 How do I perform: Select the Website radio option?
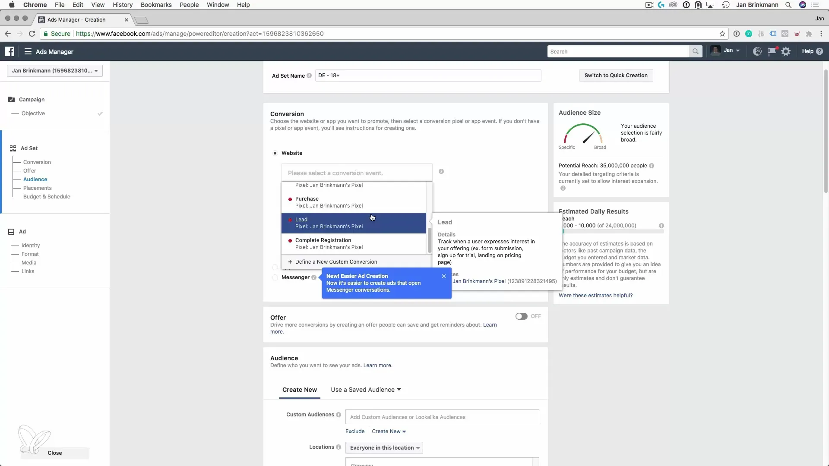point(275,153)
